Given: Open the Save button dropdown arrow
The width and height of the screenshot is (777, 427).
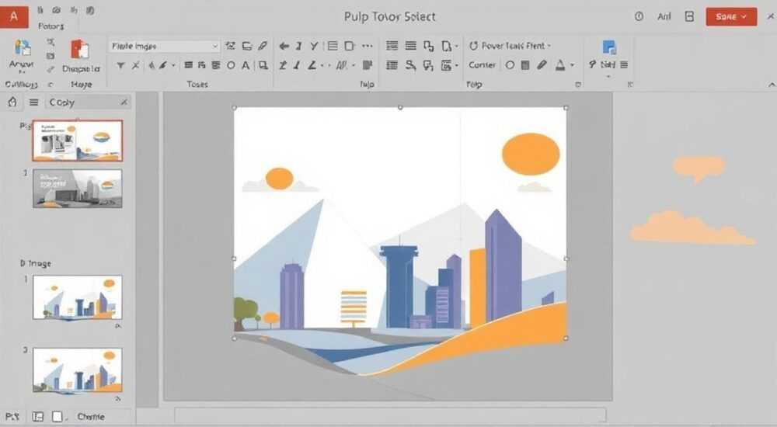Looking at the screenshot, I should pos(744,17).
